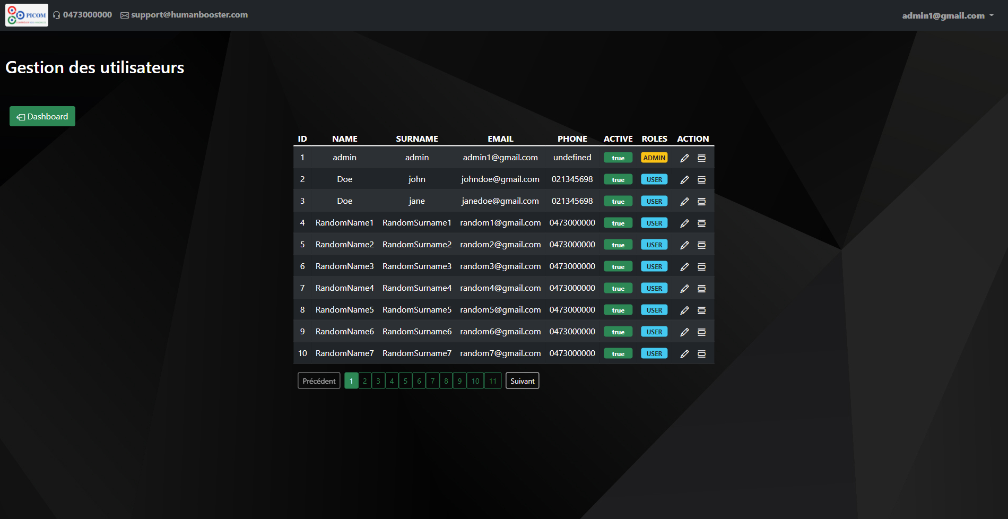Click the pencil edit icon for admin row
The height and width of the screenshot is (519, 1008).
(x=684, y=158)
